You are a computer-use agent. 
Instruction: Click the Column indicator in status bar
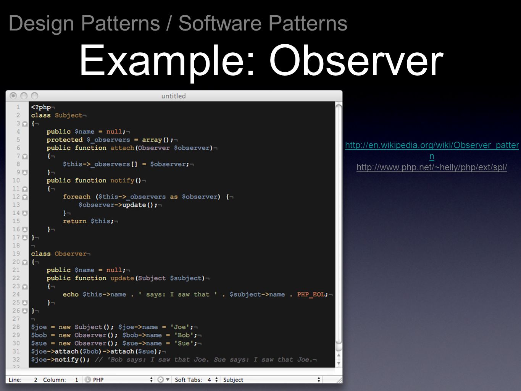pyautogui.click(x=61, y=380)
